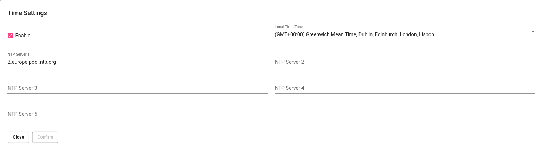This screenshot has width=540, height=147.
Task: Focus the NTP Server 5 field
Action: 138,114
